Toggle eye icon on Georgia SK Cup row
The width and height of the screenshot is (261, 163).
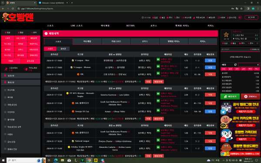pos(158,110)
